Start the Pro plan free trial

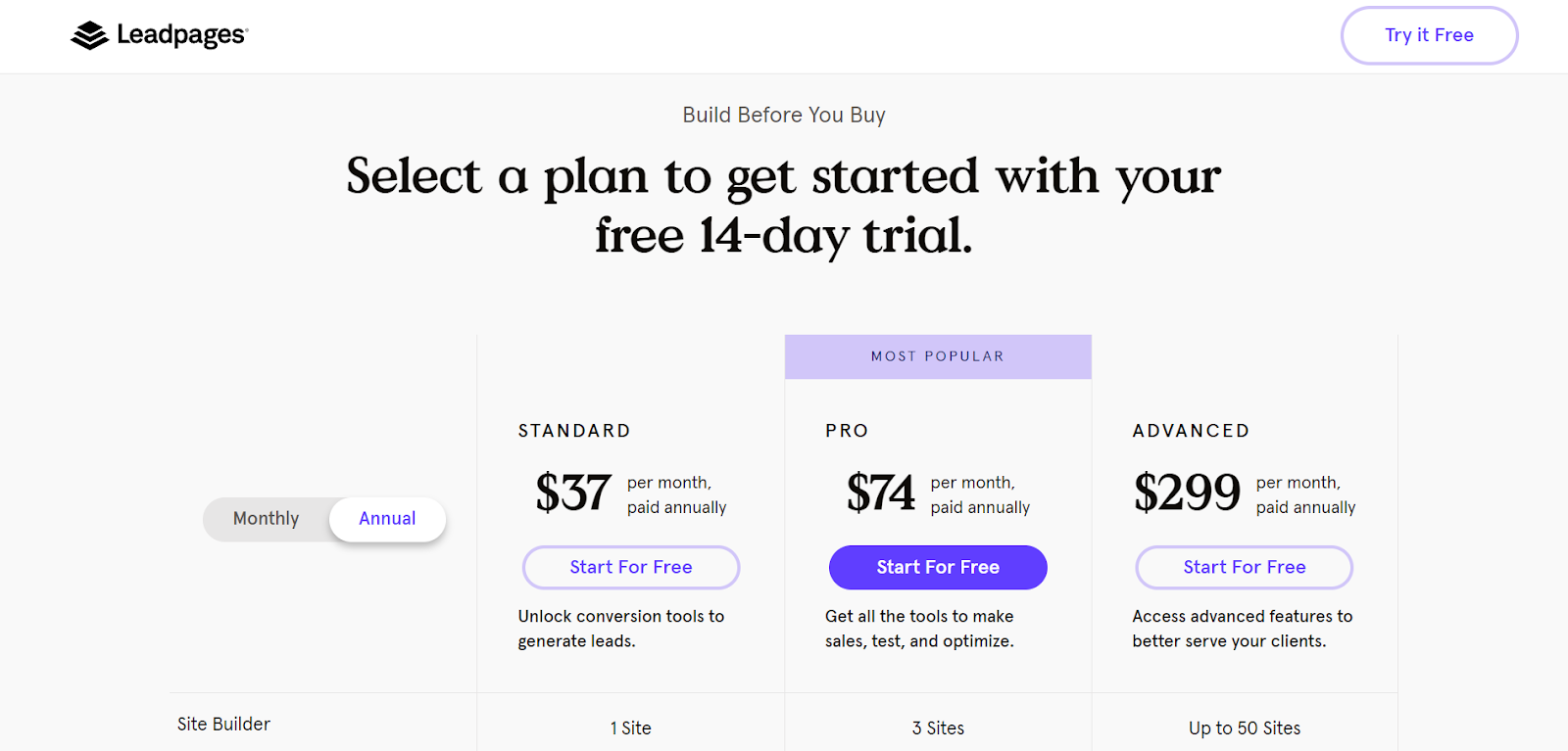pos(938,568)
